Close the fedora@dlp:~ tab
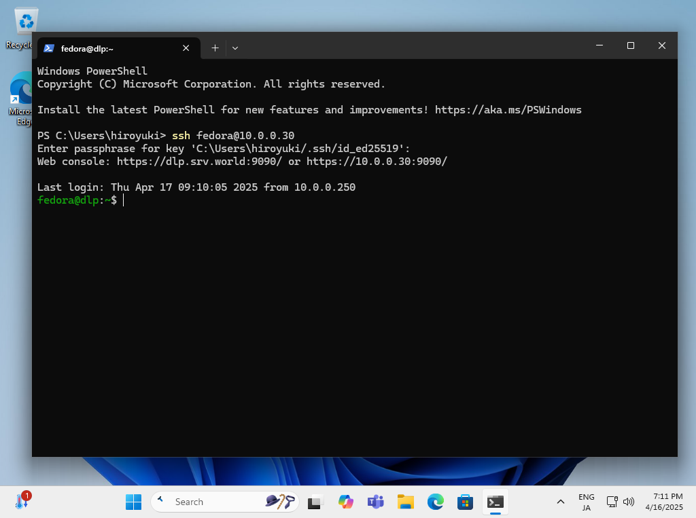 tap(186, 48)
